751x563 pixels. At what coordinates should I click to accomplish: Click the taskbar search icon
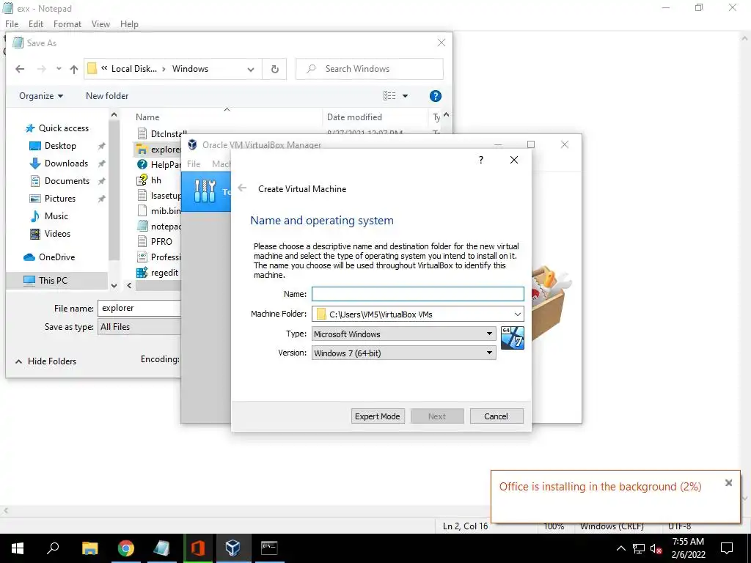pos(53,548)
